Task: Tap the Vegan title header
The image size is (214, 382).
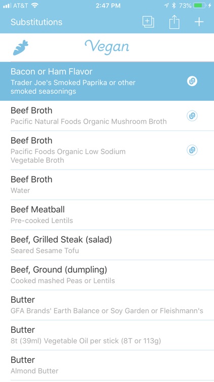Action: (x=107, y=47)
